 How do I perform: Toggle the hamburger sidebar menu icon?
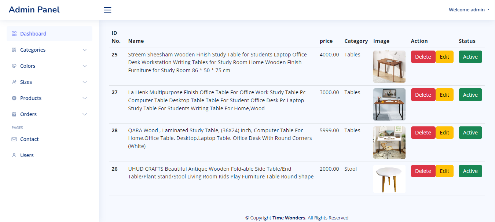coord(107,10)
